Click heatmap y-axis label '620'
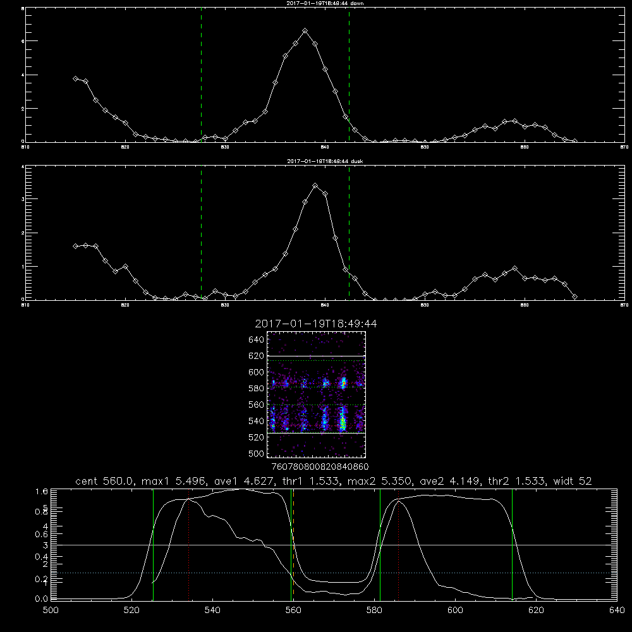Viewport: 632px width, 632px height. pos(257,356)
